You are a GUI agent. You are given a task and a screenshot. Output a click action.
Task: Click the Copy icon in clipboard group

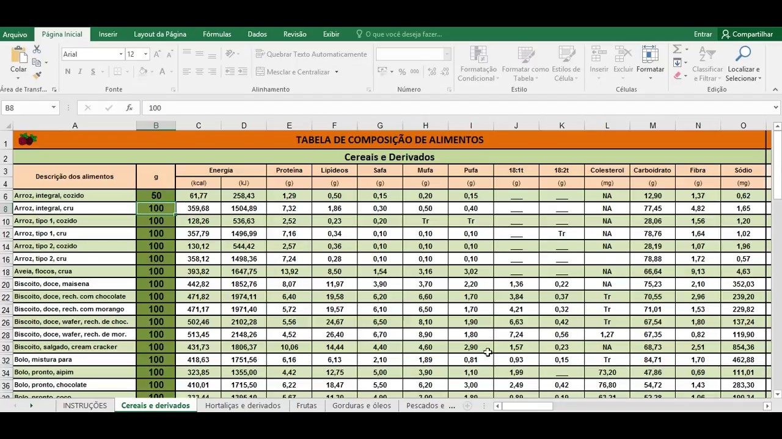(37, 62)
